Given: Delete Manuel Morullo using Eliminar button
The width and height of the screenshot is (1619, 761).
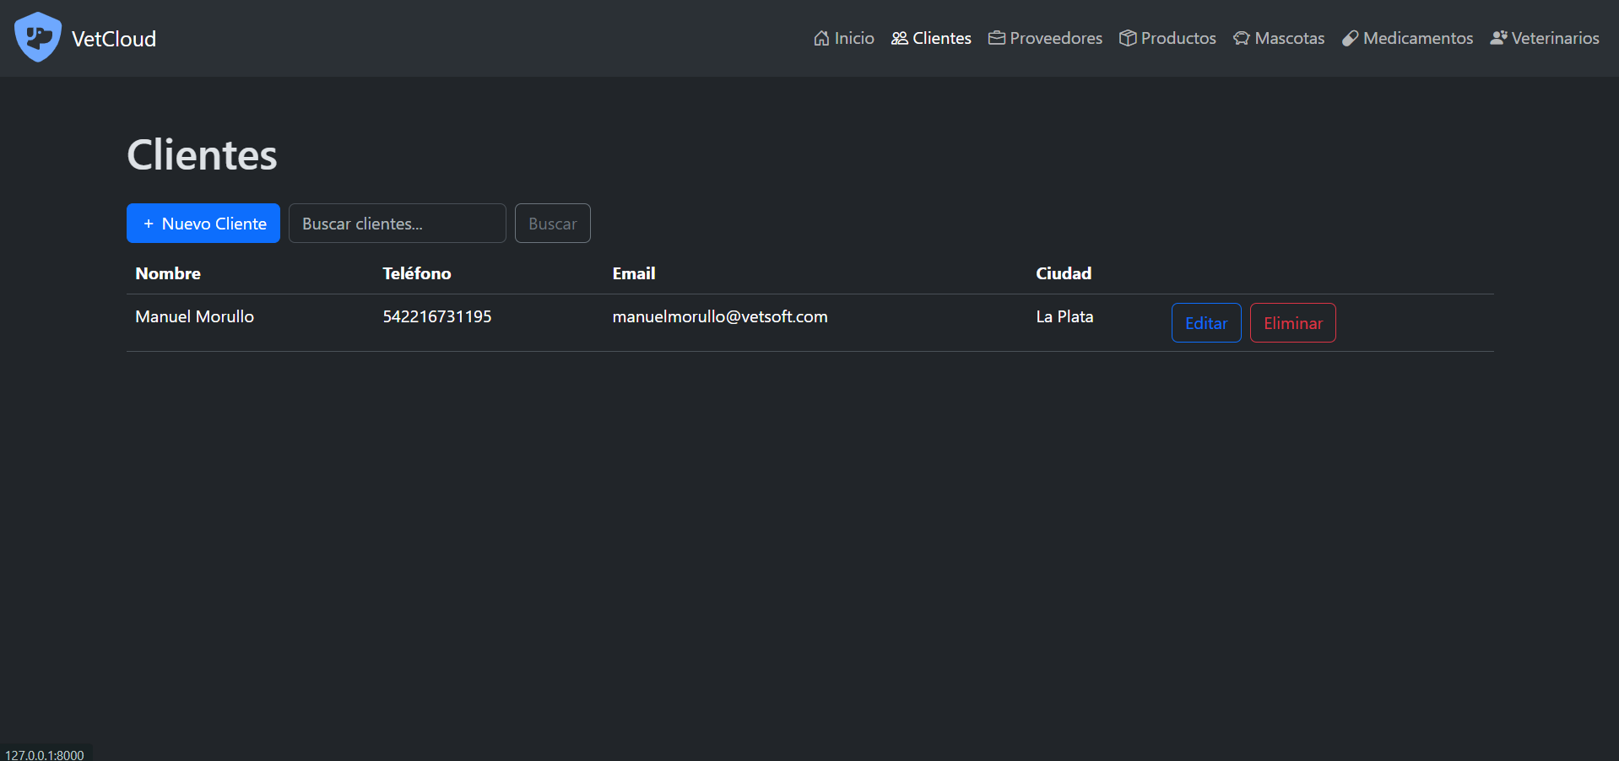Looking at the screenshot, I should [1292, 323].
